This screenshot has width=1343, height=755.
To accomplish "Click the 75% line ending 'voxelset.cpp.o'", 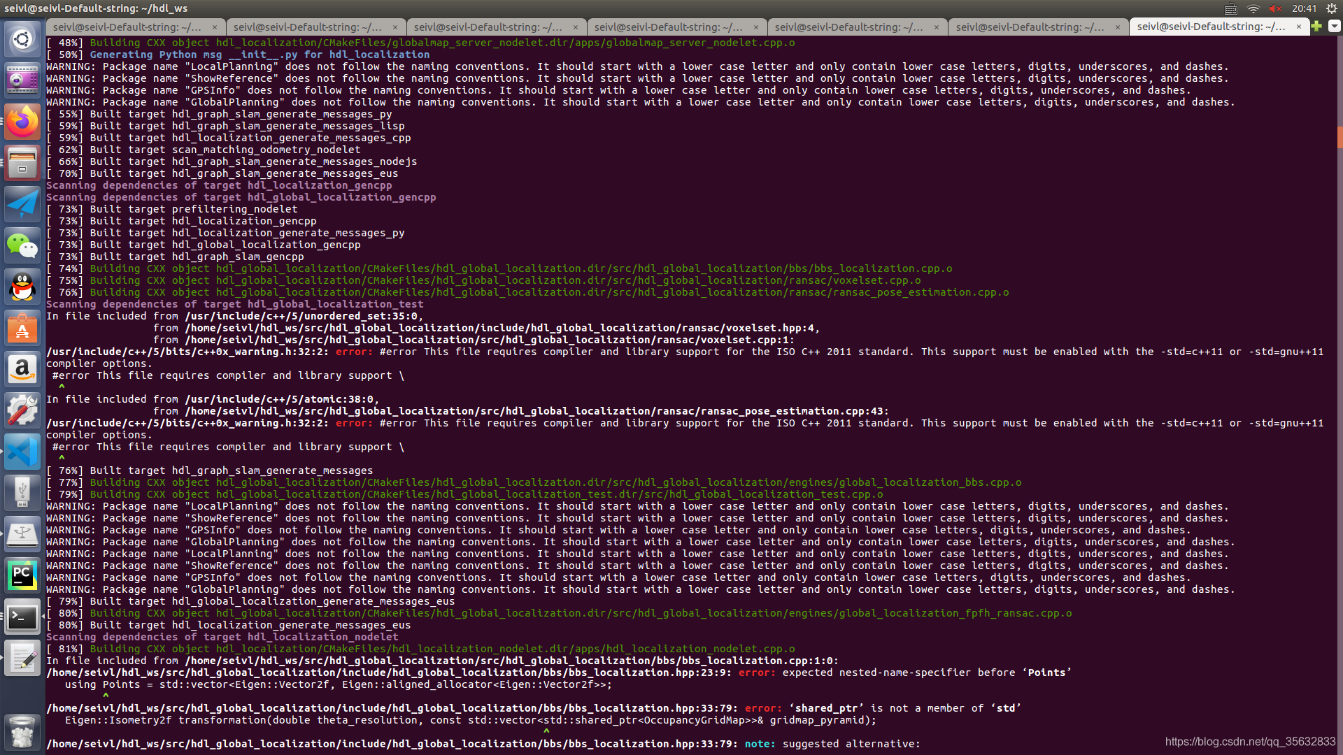I will pyautogui.click(x=483, y=280).
